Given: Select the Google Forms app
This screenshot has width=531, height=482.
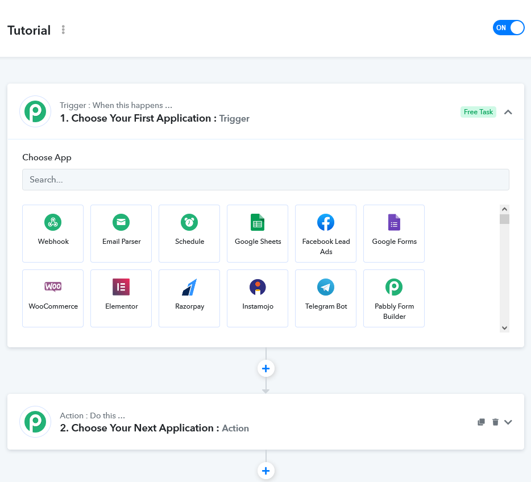Looking at the screenshot, I should click(394, 233).
